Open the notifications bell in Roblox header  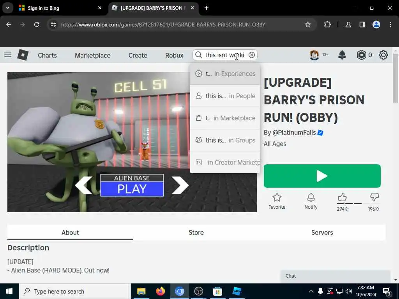342,55
